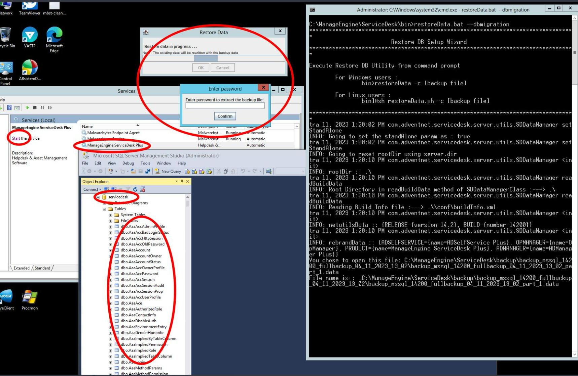Image resolution: width=578 pixels, height=376 pixels.
Task: Click the Restore Data progress bar
Action: [x=214, y=58]
